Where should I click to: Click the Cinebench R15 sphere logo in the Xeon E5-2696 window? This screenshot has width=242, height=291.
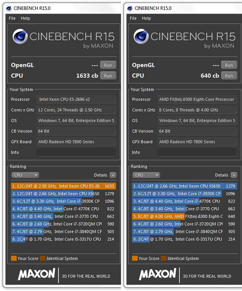coord(20,37)
